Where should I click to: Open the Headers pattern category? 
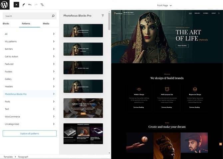[x=30, y=86]
